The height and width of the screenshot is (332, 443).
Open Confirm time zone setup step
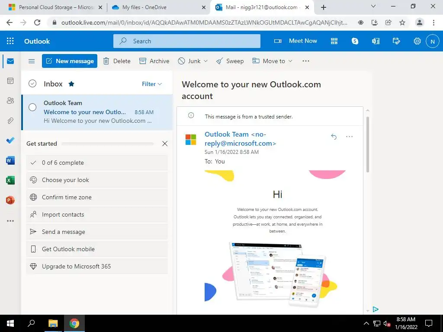pyautogui.click(x=97, y=197)
